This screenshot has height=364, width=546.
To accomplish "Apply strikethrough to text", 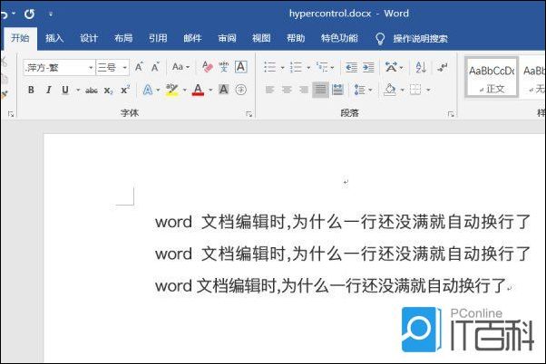I will (x=92, y=91).
